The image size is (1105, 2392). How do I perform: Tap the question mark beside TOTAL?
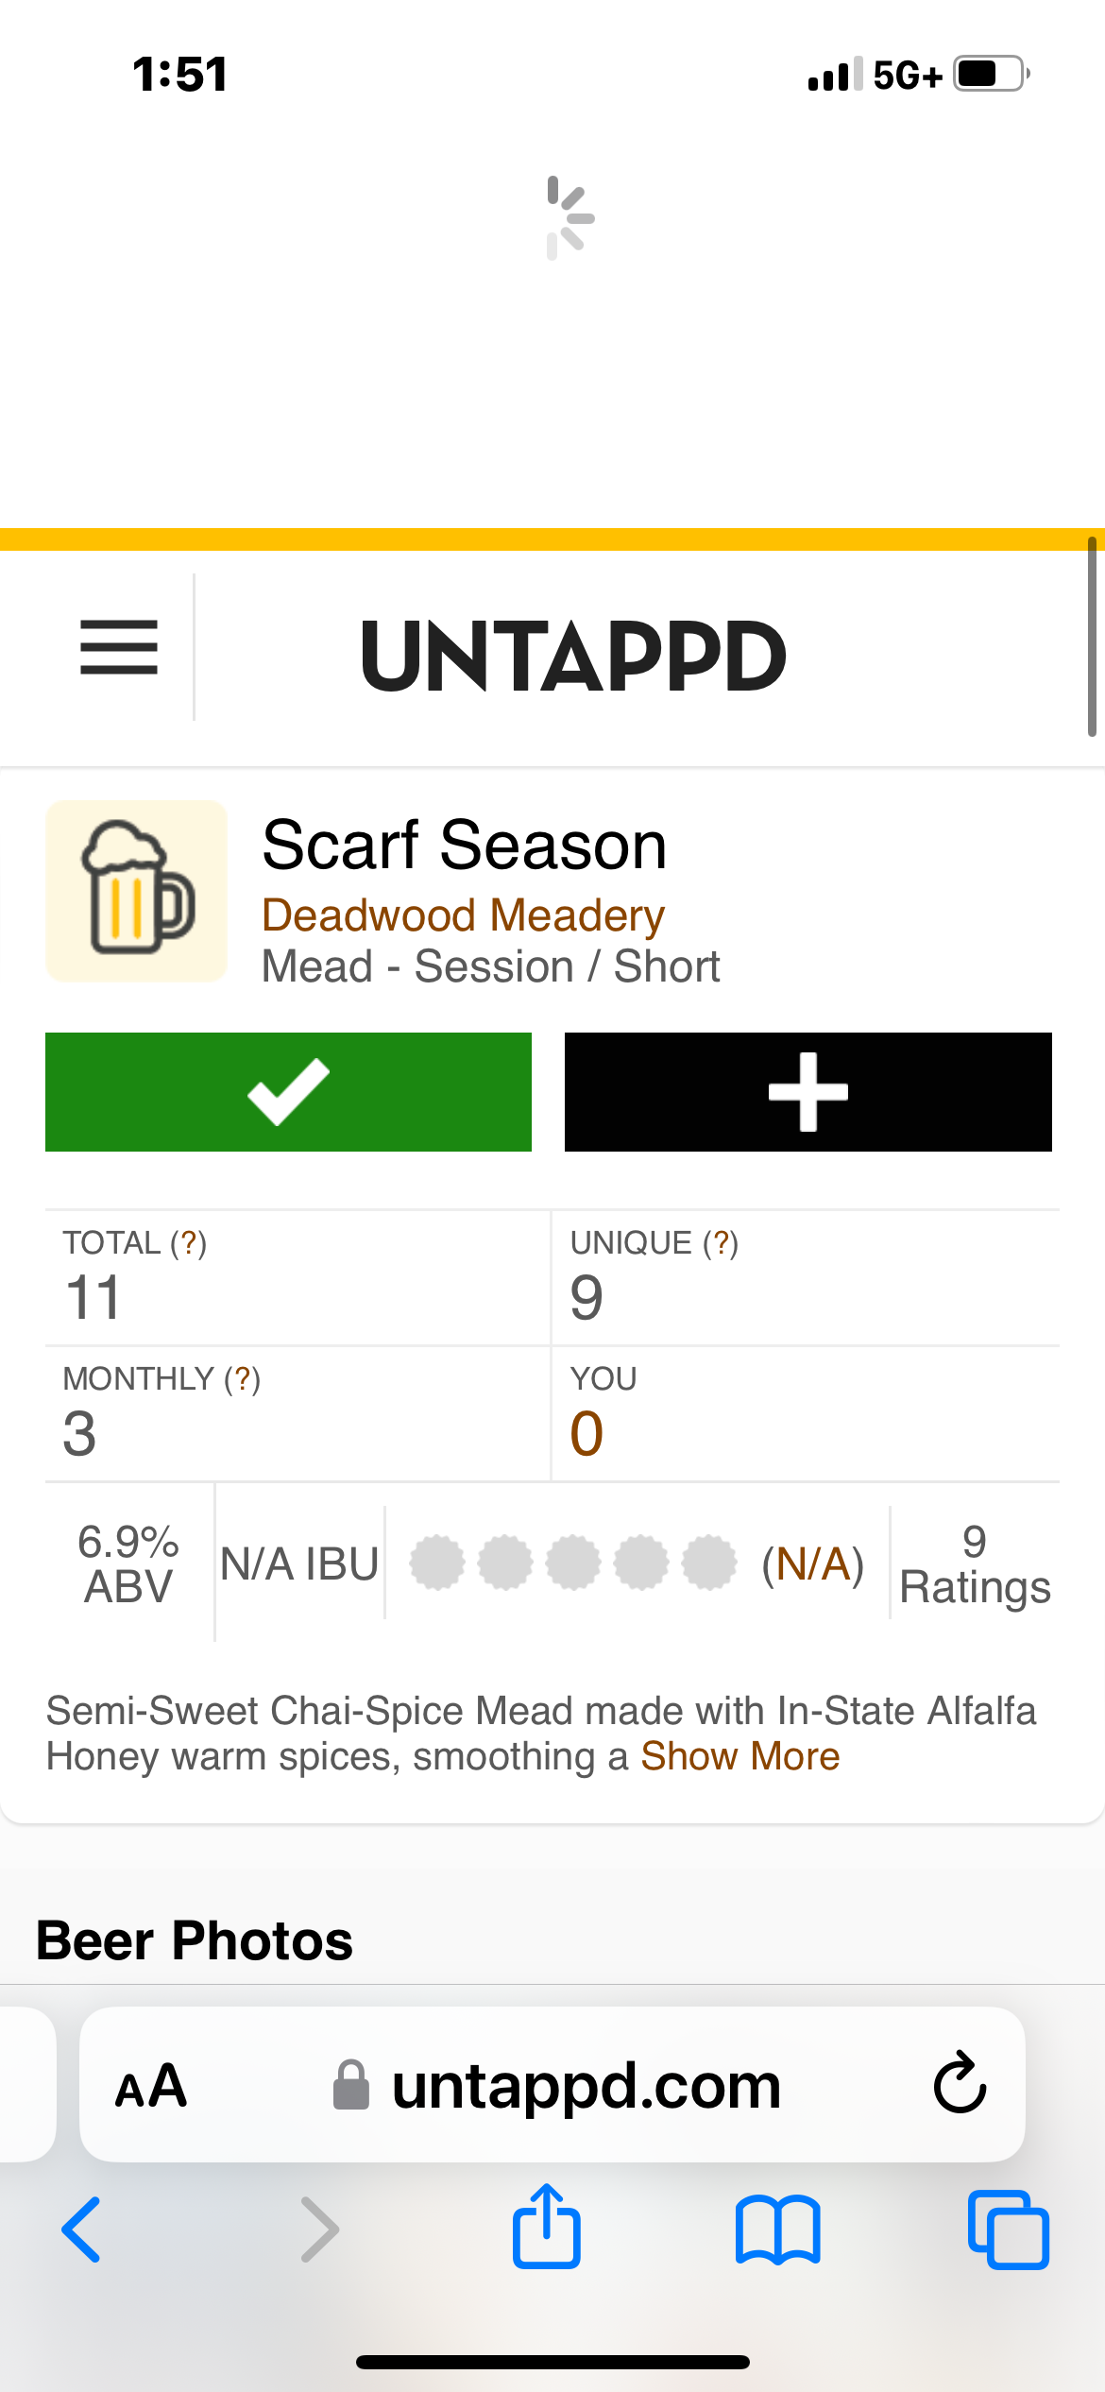(x=189, y=1243)
